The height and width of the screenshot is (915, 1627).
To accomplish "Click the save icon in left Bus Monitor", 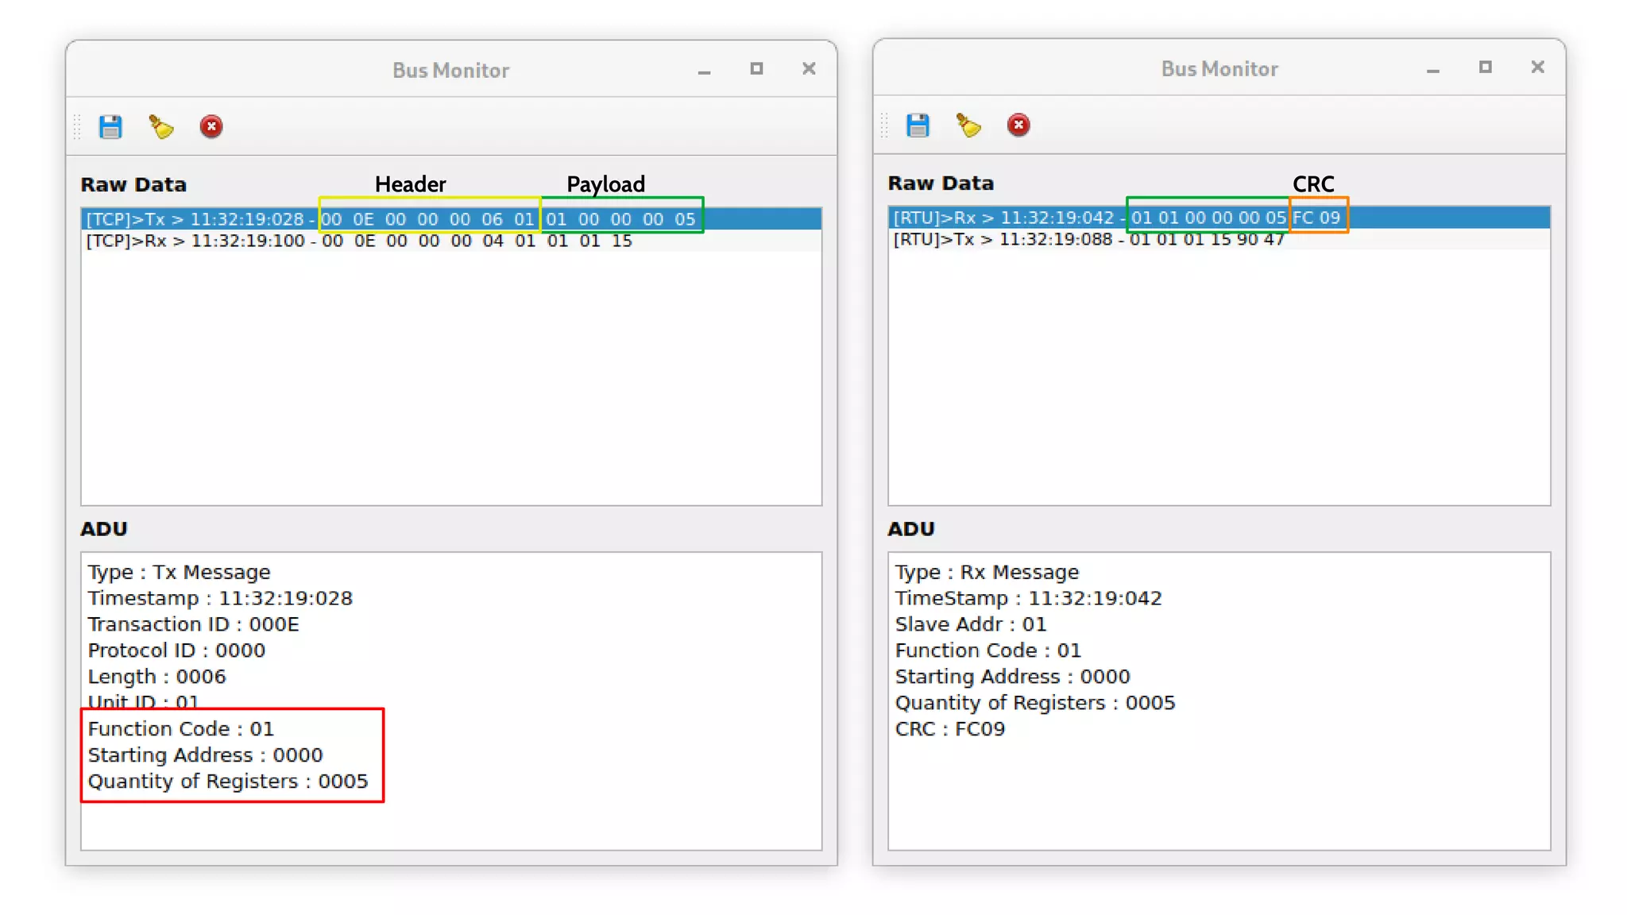I will pyautogui.click(x=110, y=127).
